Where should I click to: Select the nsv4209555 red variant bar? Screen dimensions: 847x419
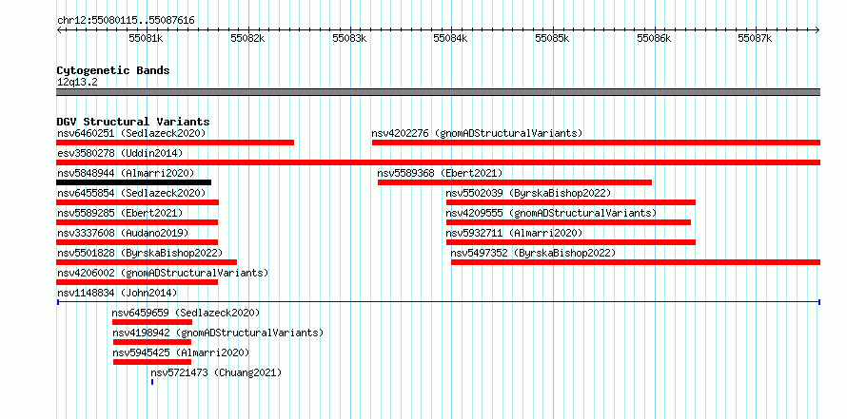click(x=568, y=222)
